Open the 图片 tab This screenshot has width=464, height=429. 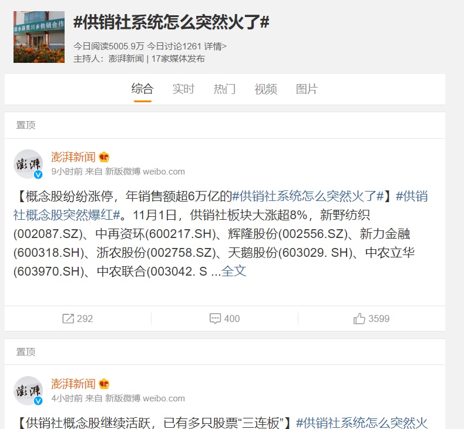[x=307, y=89]
